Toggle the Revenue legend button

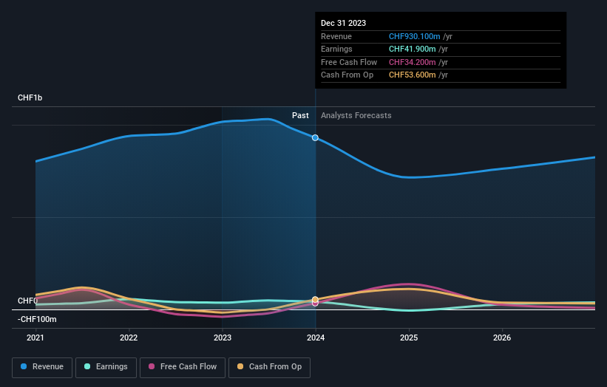(42, 367)
